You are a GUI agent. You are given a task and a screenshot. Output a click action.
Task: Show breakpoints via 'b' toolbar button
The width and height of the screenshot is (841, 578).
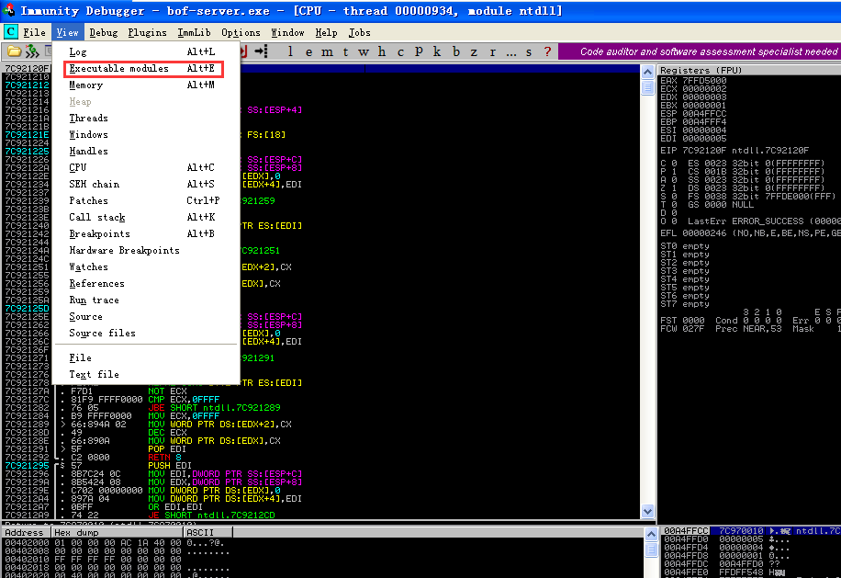click(x=456, y=51)
